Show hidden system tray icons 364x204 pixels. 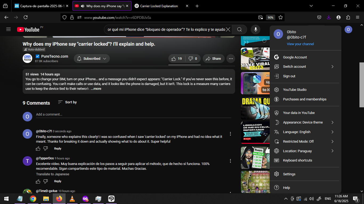[286, 199]
